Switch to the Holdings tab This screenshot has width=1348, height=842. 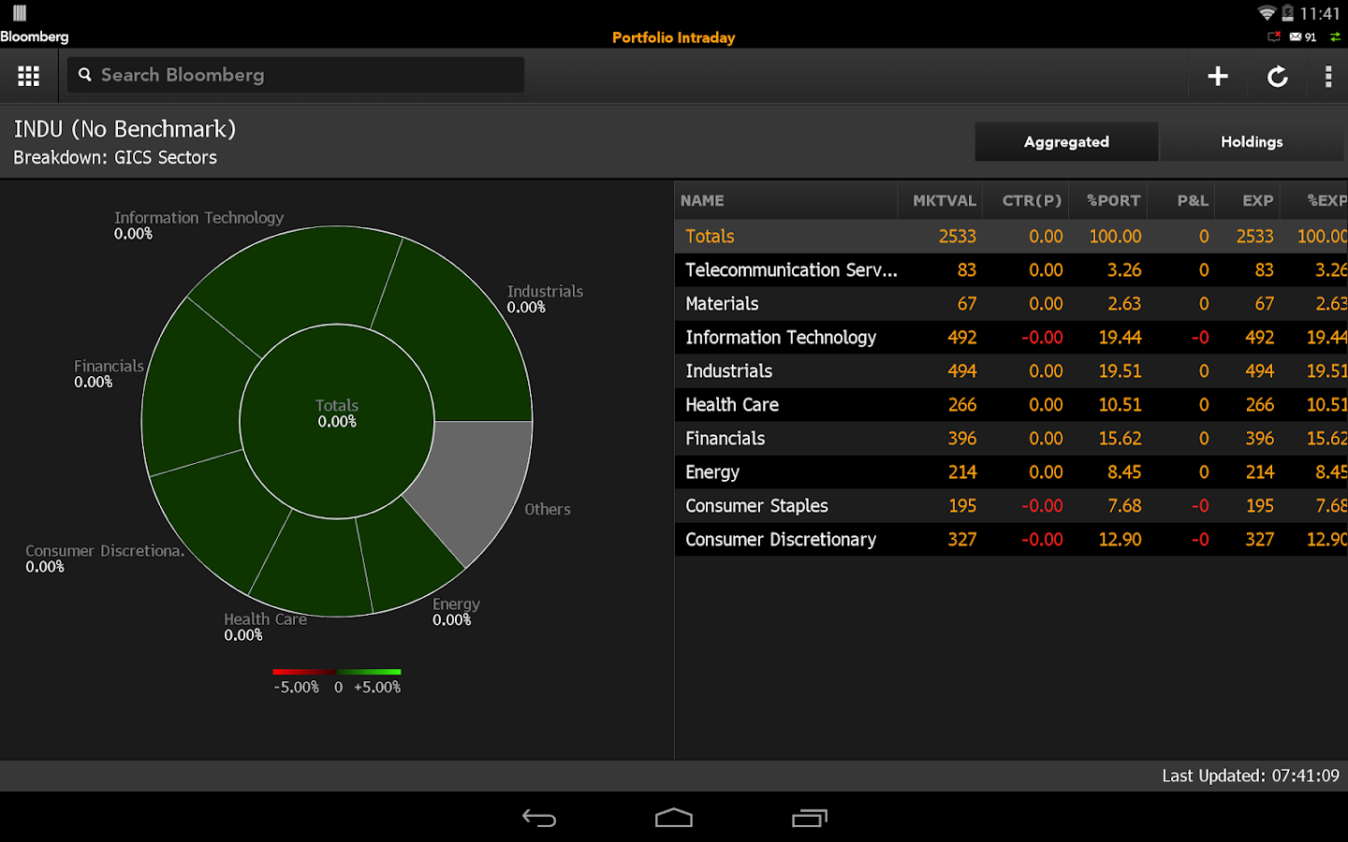(x=1252, y=142)
